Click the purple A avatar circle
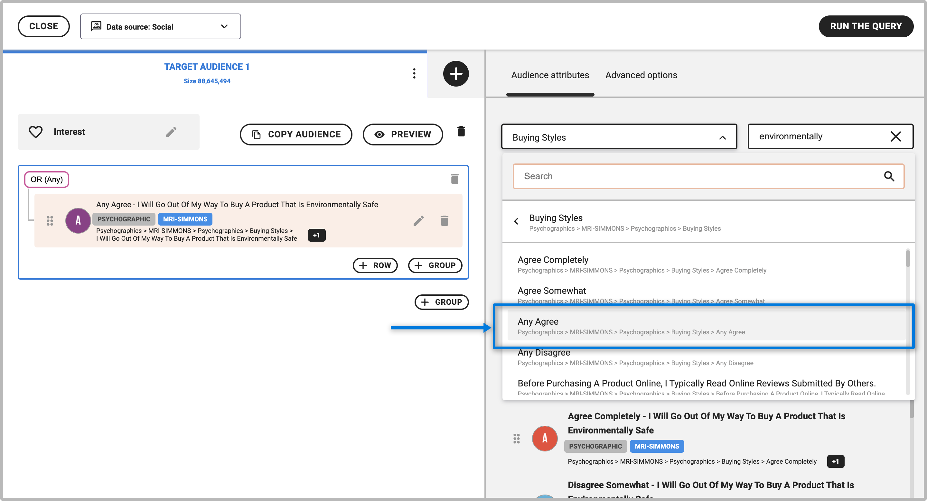 [78, 220]
